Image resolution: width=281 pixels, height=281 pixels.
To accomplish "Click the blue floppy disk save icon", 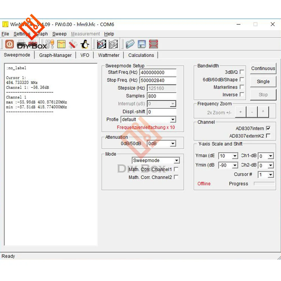I will (142, 44).
